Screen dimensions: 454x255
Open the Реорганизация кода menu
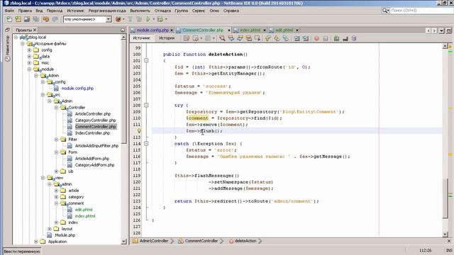coord(107,11)
